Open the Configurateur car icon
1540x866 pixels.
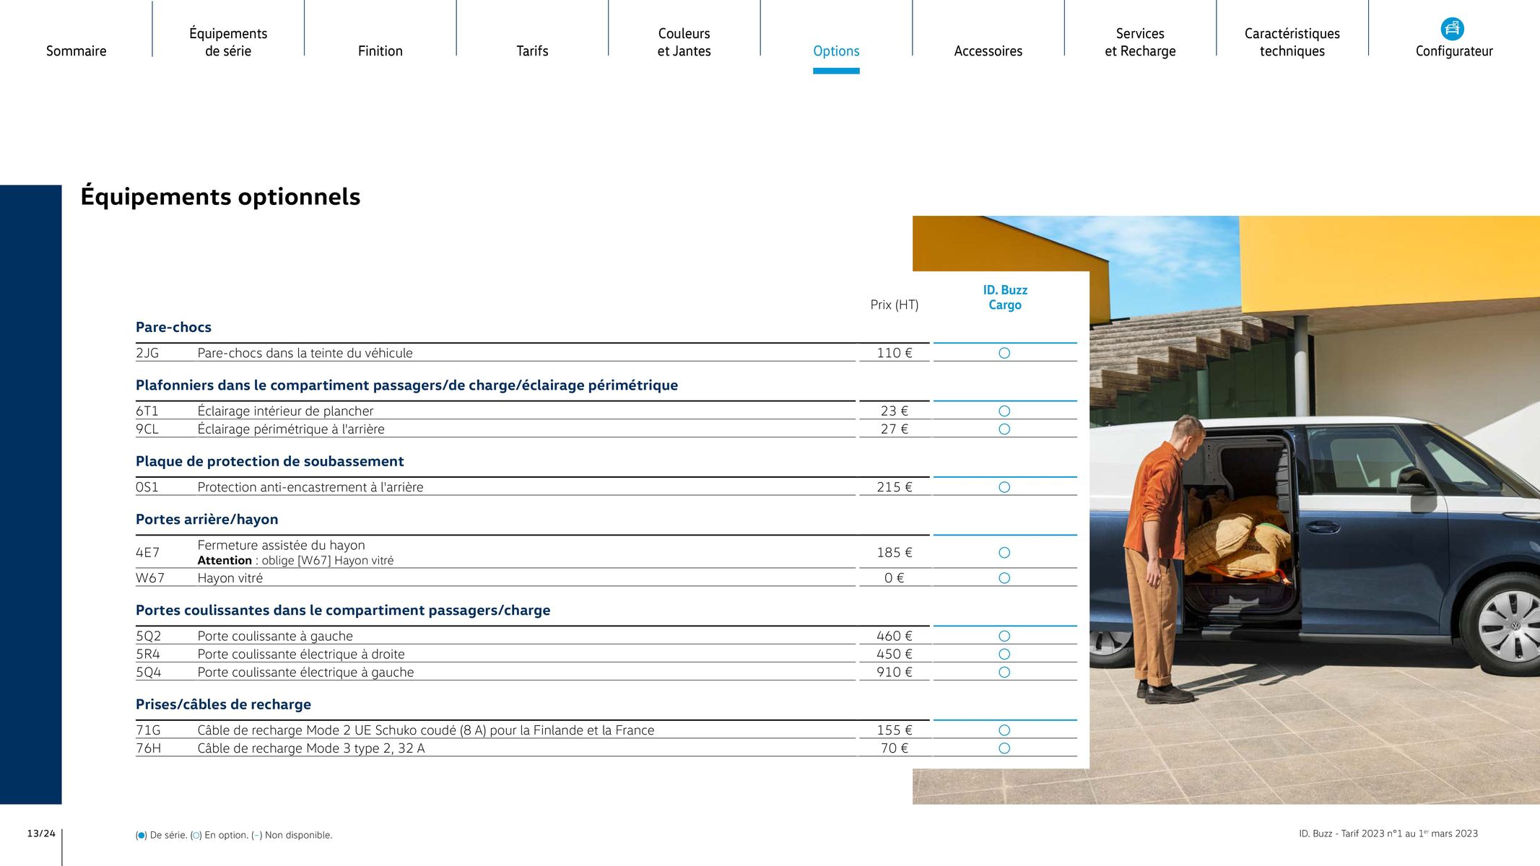tap(1452, 29)
